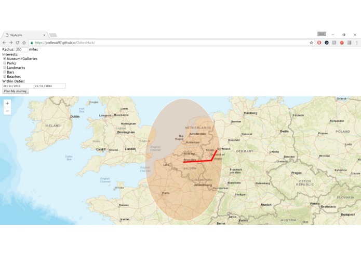
Task: Click the IRELAND country label
Action: point(53,125)
